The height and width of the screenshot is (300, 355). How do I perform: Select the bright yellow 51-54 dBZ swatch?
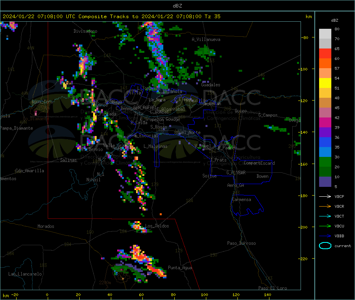tap(325, 83)
